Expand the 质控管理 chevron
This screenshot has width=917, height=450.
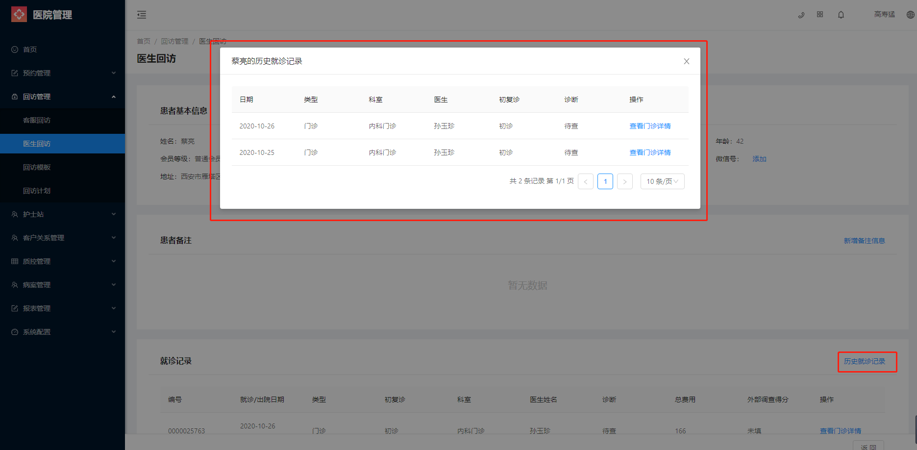(114, 261)
